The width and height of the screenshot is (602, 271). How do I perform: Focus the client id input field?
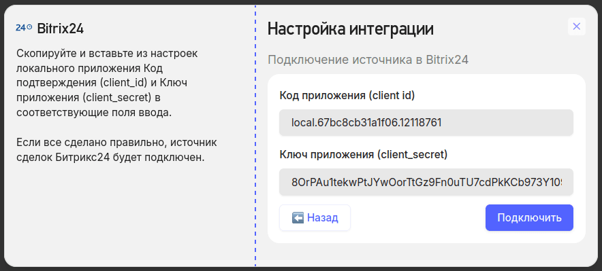426,122
